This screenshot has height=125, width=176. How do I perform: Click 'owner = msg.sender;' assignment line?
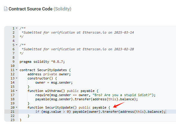point(54,83)
